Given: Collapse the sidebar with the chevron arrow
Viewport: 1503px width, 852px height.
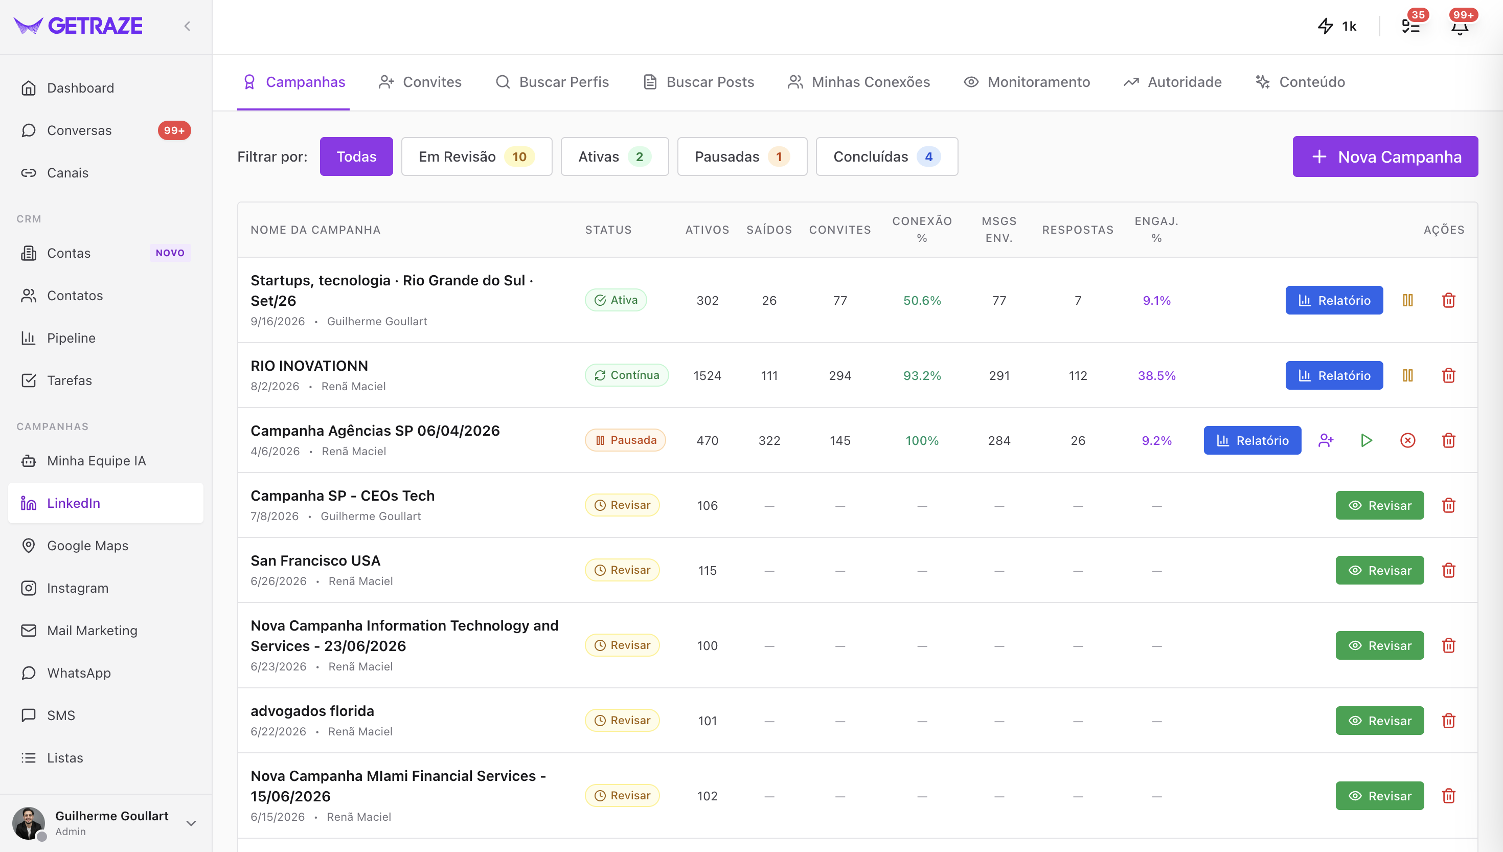Looking at the screenshot, I should click(x=187, y=26).
